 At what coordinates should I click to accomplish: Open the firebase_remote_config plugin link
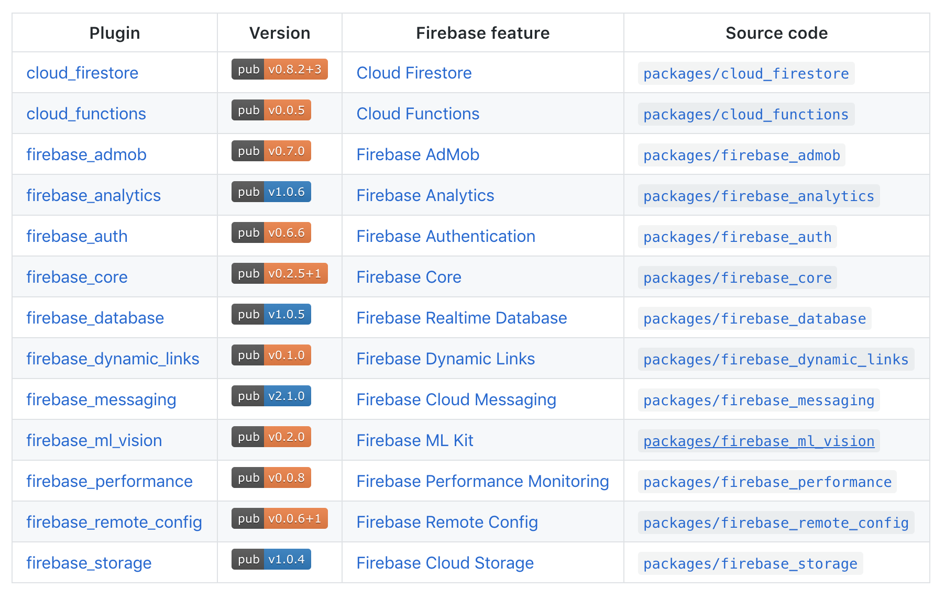(x=114, y=522)
